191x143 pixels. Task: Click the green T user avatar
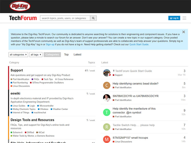[x=107, y=112]
